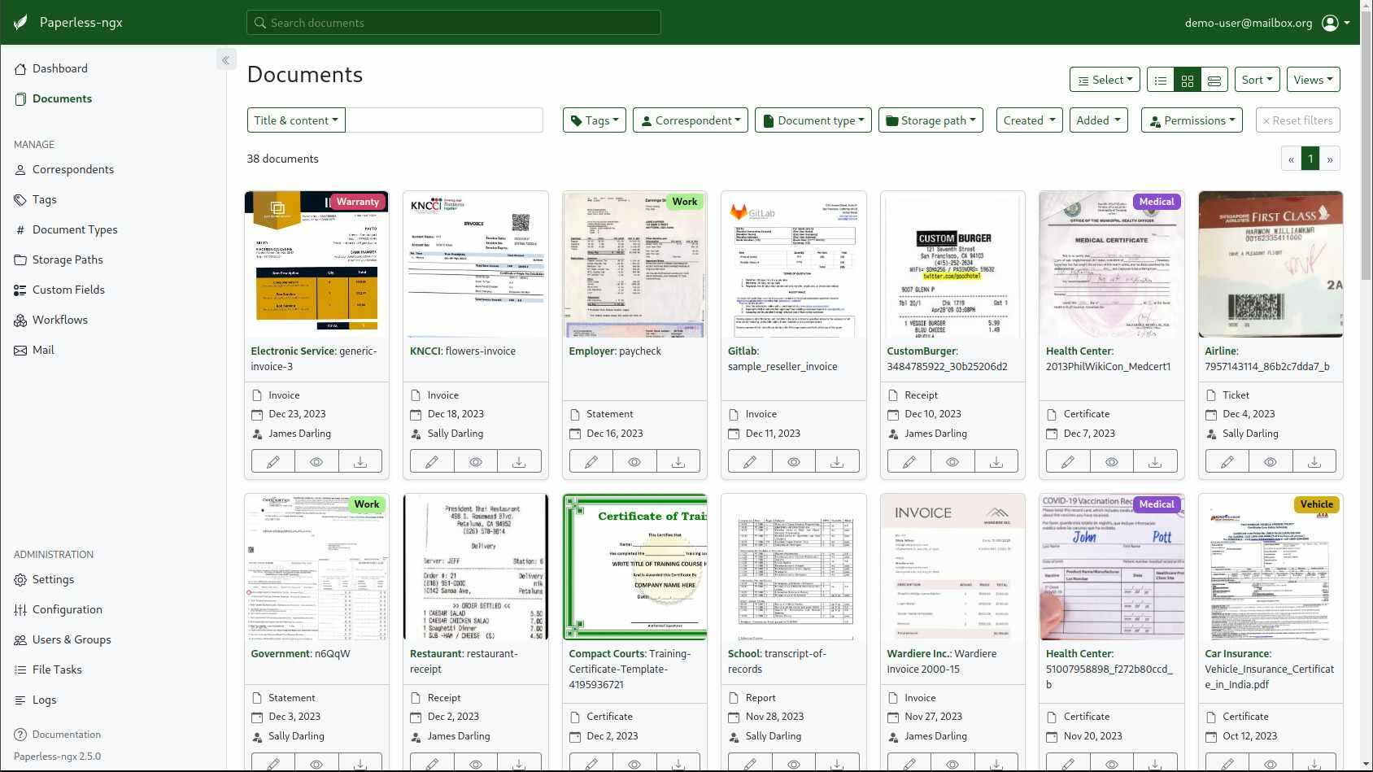Switch to small cards view mode
1373x772 pixels.
click(x=1187, y=79)
